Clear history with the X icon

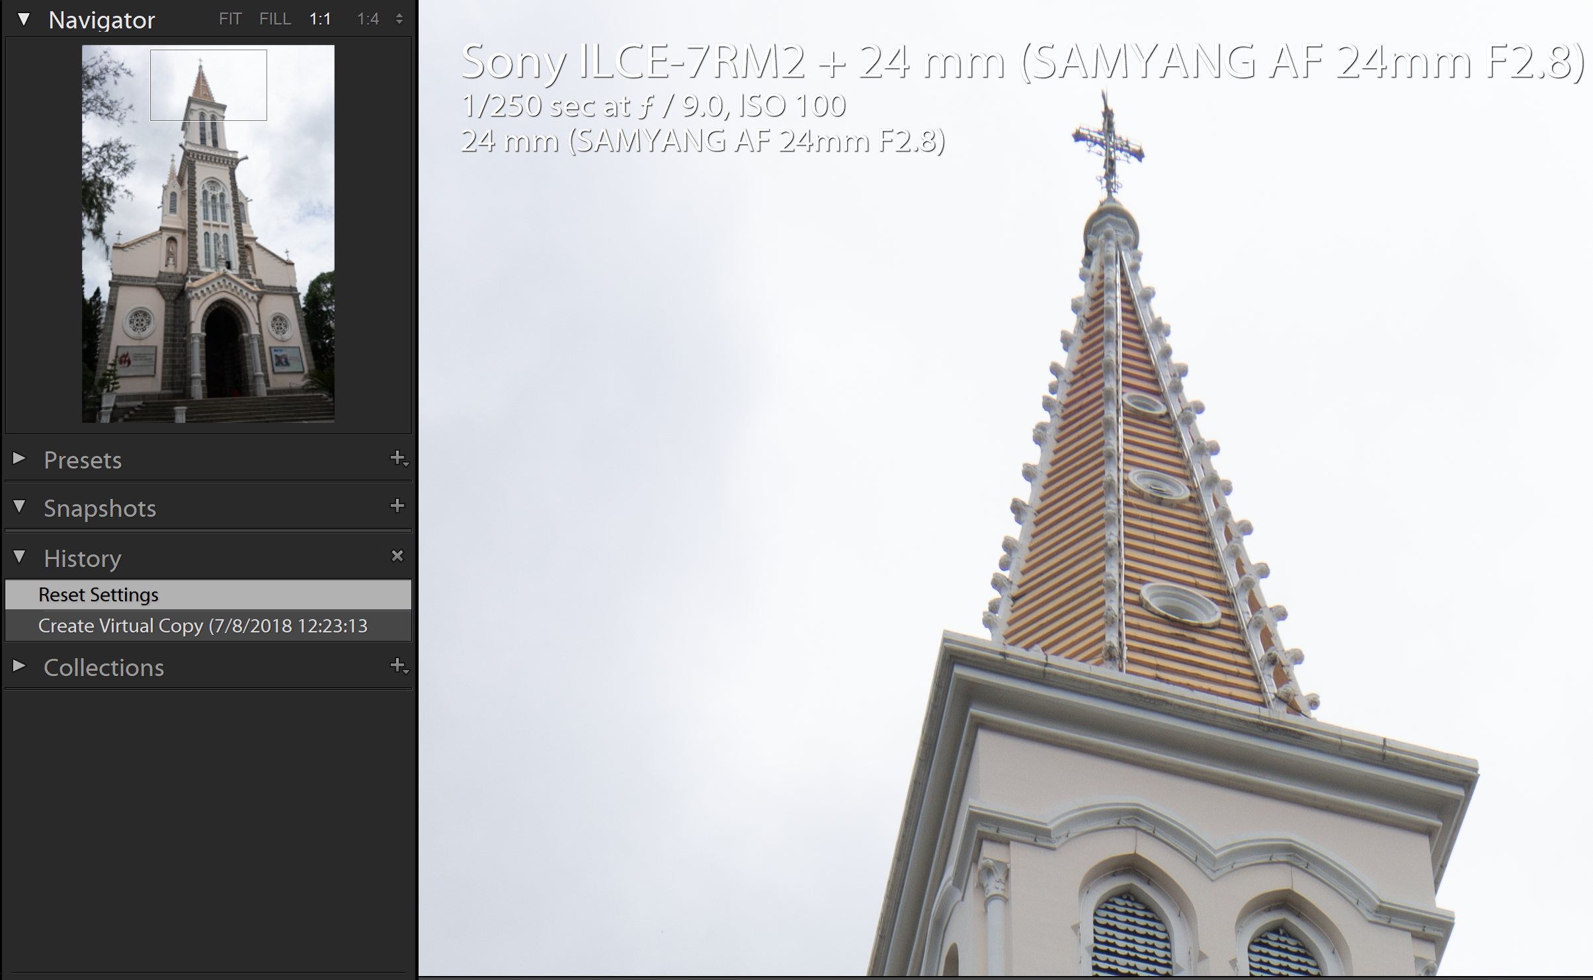(x=397, y=556)
